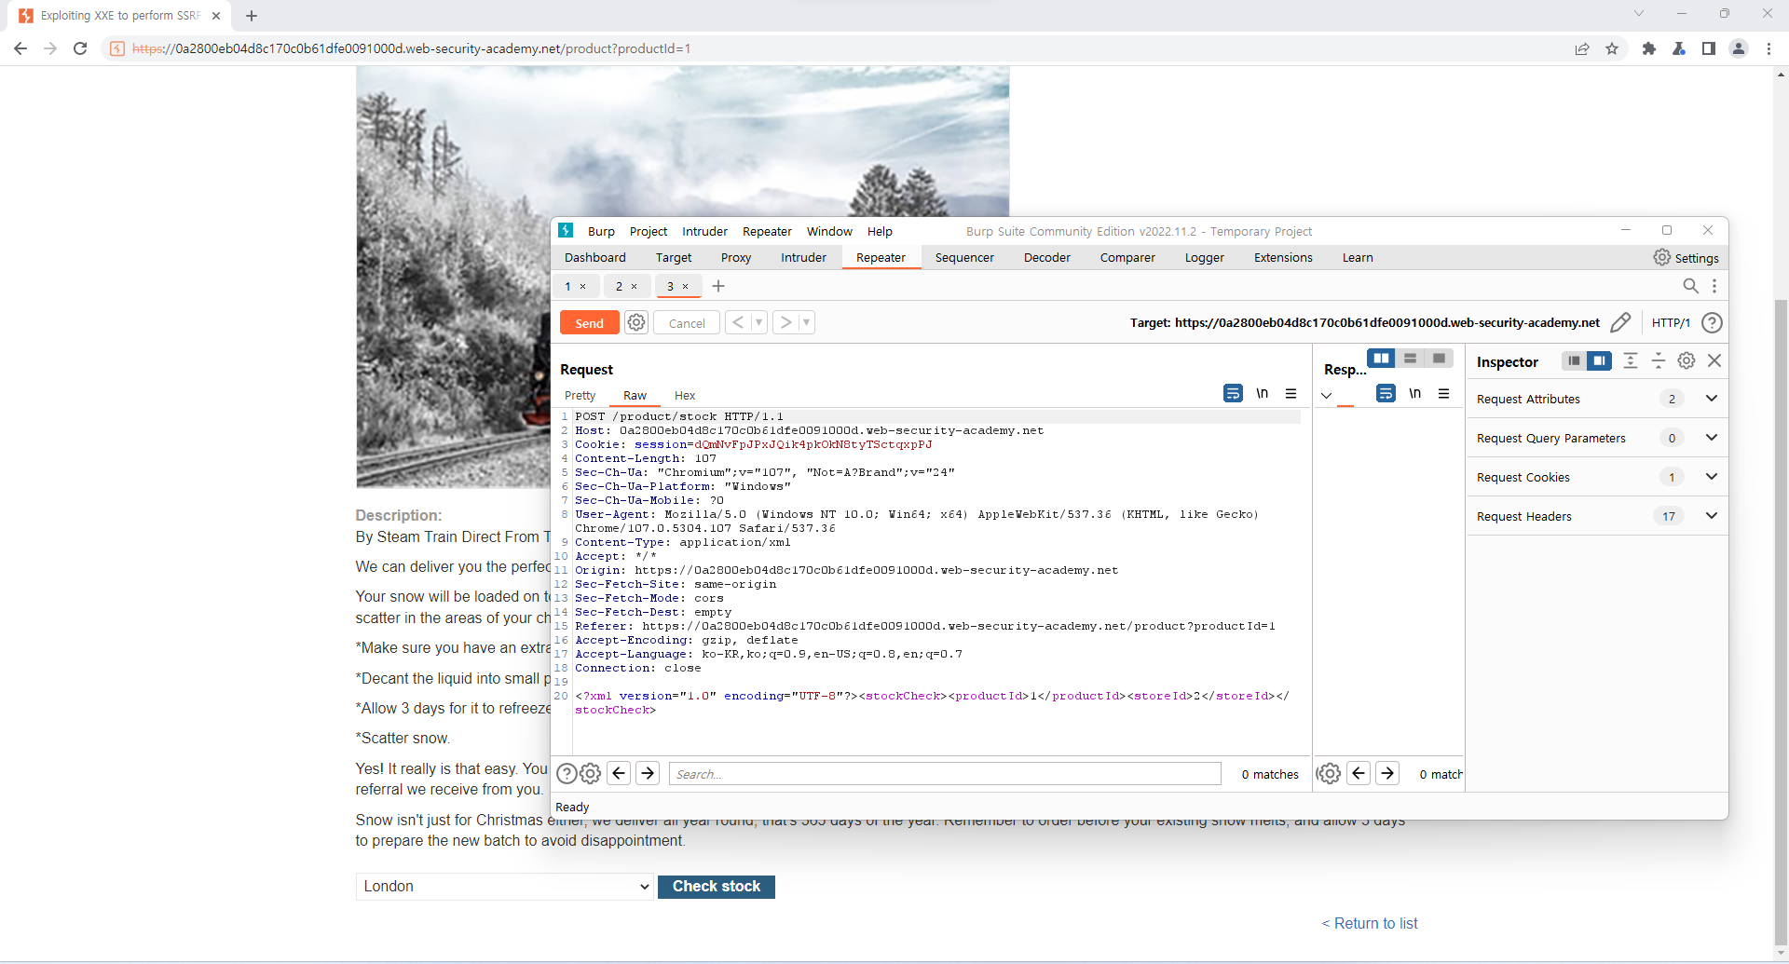Screen dimensions: 1789x964
Task: Click the Cancel button
Action: point(687,323)
